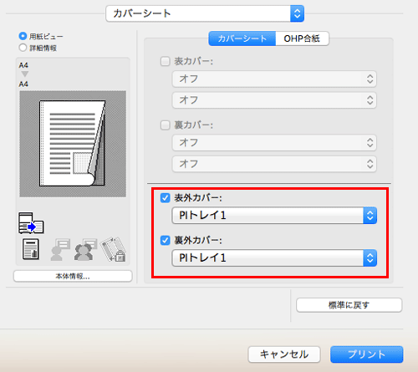
Task: Enable the 裏カバー checkbox
Action: point(166,125)
